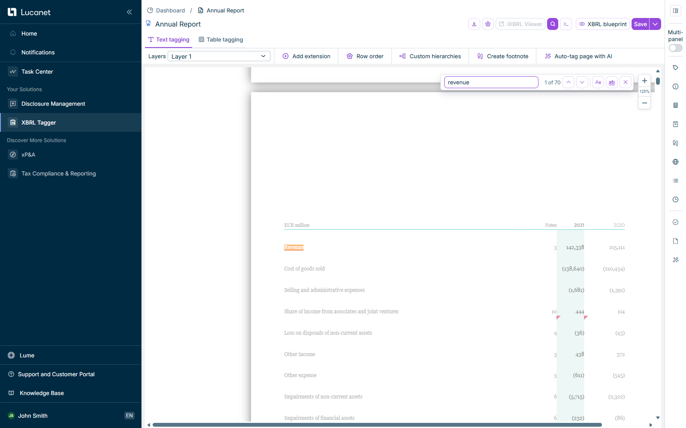The width and height of the screenshot is (686, 428).
Task: Go to next search result
Action: tap(582, 82)
